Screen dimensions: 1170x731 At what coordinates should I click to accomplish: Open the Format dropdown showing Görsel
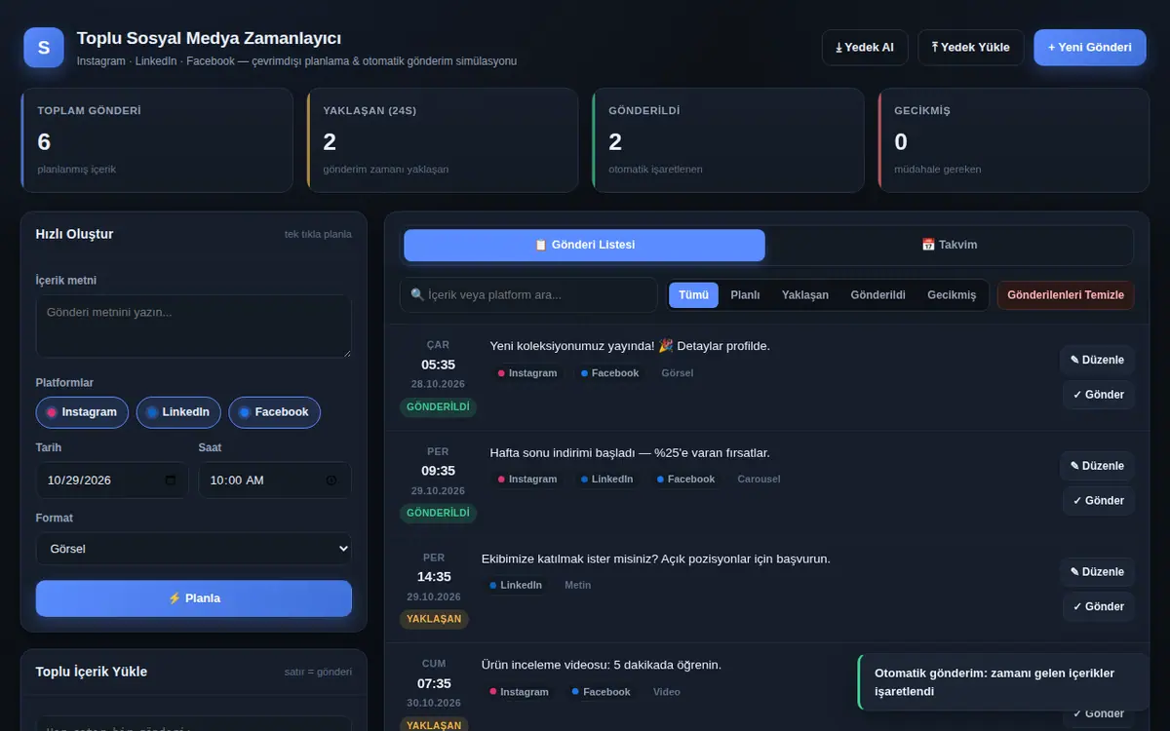[x=194, y=549]
